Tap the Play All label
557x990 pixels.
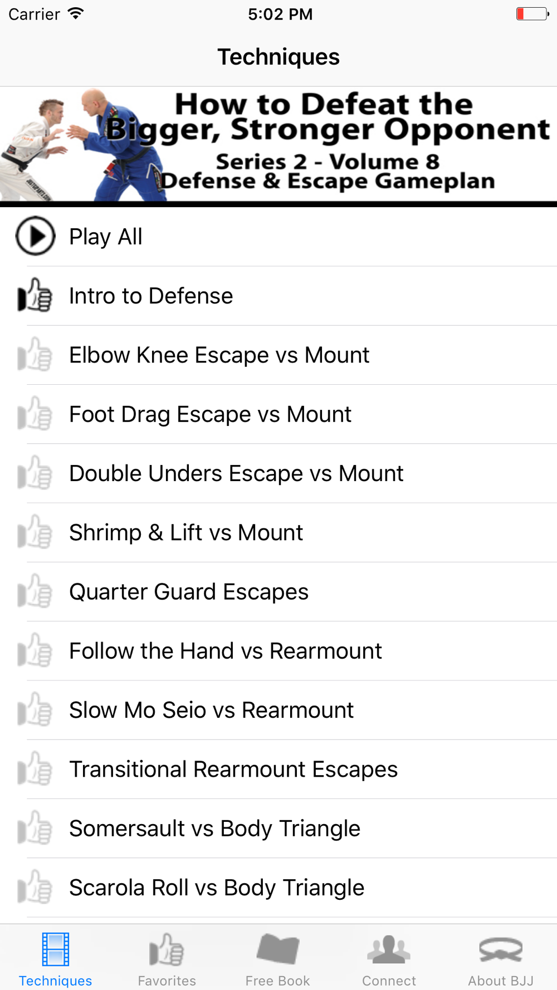click(x=106, y=237)
